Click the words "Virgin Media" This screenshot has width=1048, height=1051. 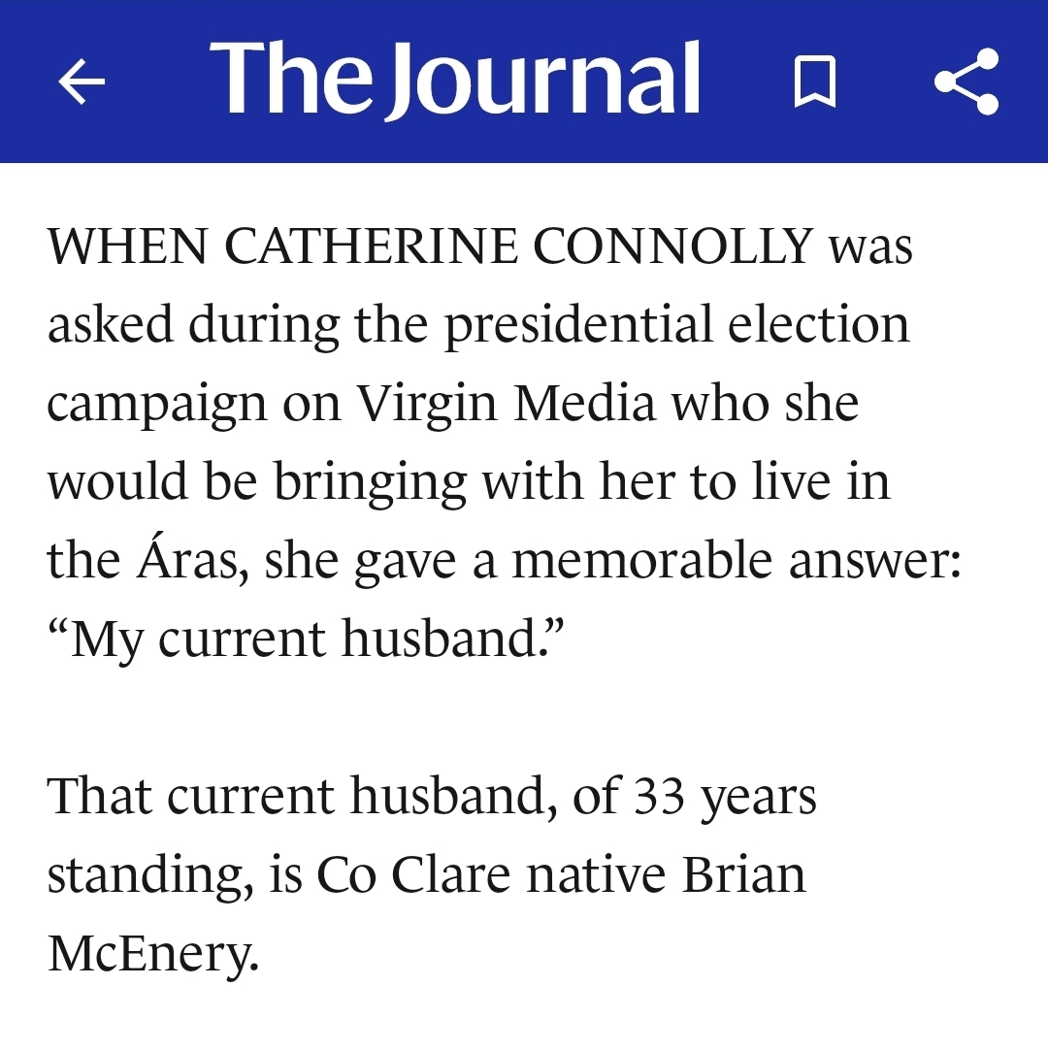tap(505, 404)
